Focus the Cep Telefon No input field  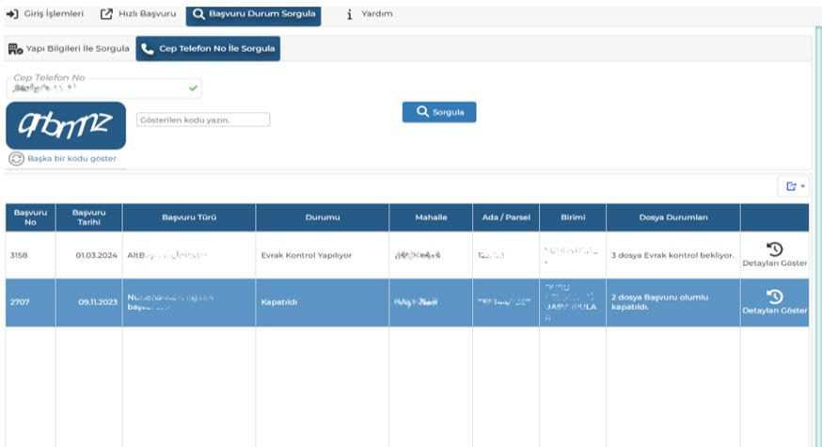click(x=99, y=88)
